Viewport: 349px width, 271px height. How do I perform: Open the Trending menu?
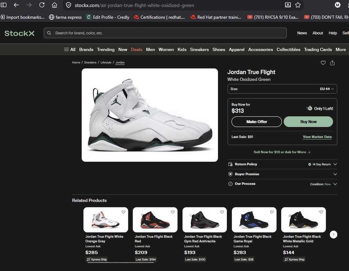106,49
